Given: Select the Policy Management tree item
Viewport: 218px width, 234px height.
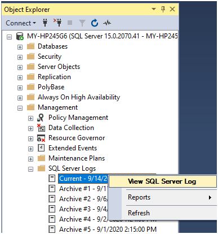Looking at the screenshot, I should pyautogui.click(x=78, y=118).
